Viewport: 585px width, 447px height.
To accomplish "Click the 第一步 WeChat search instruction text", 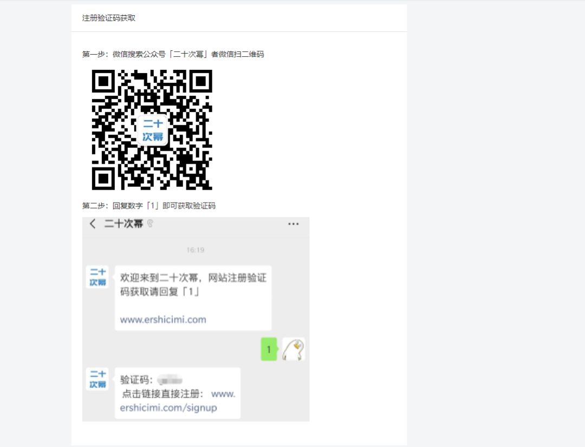I will (173, 54).
